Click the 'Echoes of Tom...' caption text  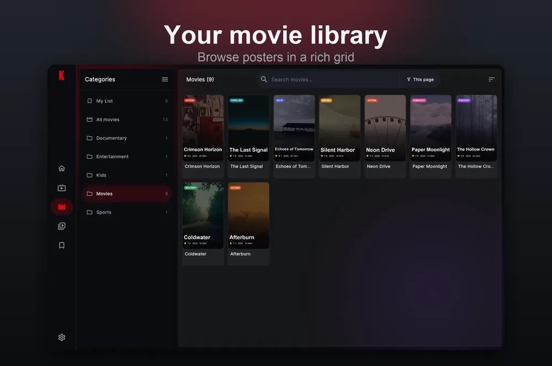point(293,166)
